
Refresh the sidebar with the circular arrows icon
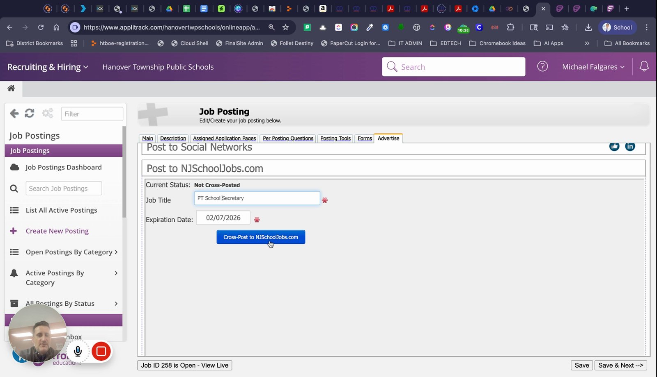tap(29, 114)
